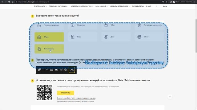Screen dimensions: 197x110
Task: Open the 'Потребителю' menu item
Action: pyautogui.click(x=138, y=6)
